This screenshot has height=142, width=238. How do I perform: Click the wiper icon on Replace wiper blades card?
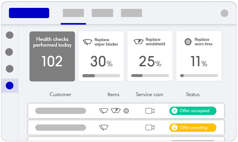click(87, 42)
